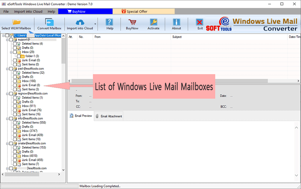Click the Deleted Items (558) icon
The image size is (301, 189).
tap(19, 123)
